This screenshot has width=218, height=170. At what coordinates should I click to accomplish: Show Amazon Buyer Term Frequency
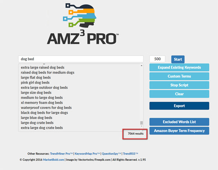[179, 131]
